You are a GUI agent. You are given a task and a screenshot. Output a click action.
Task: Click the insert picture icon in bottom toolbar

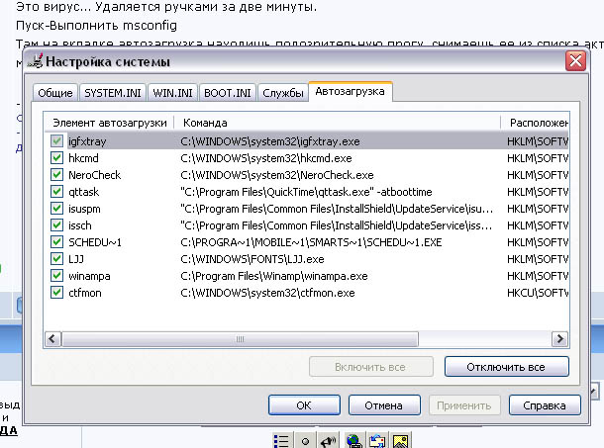(401, 439)
